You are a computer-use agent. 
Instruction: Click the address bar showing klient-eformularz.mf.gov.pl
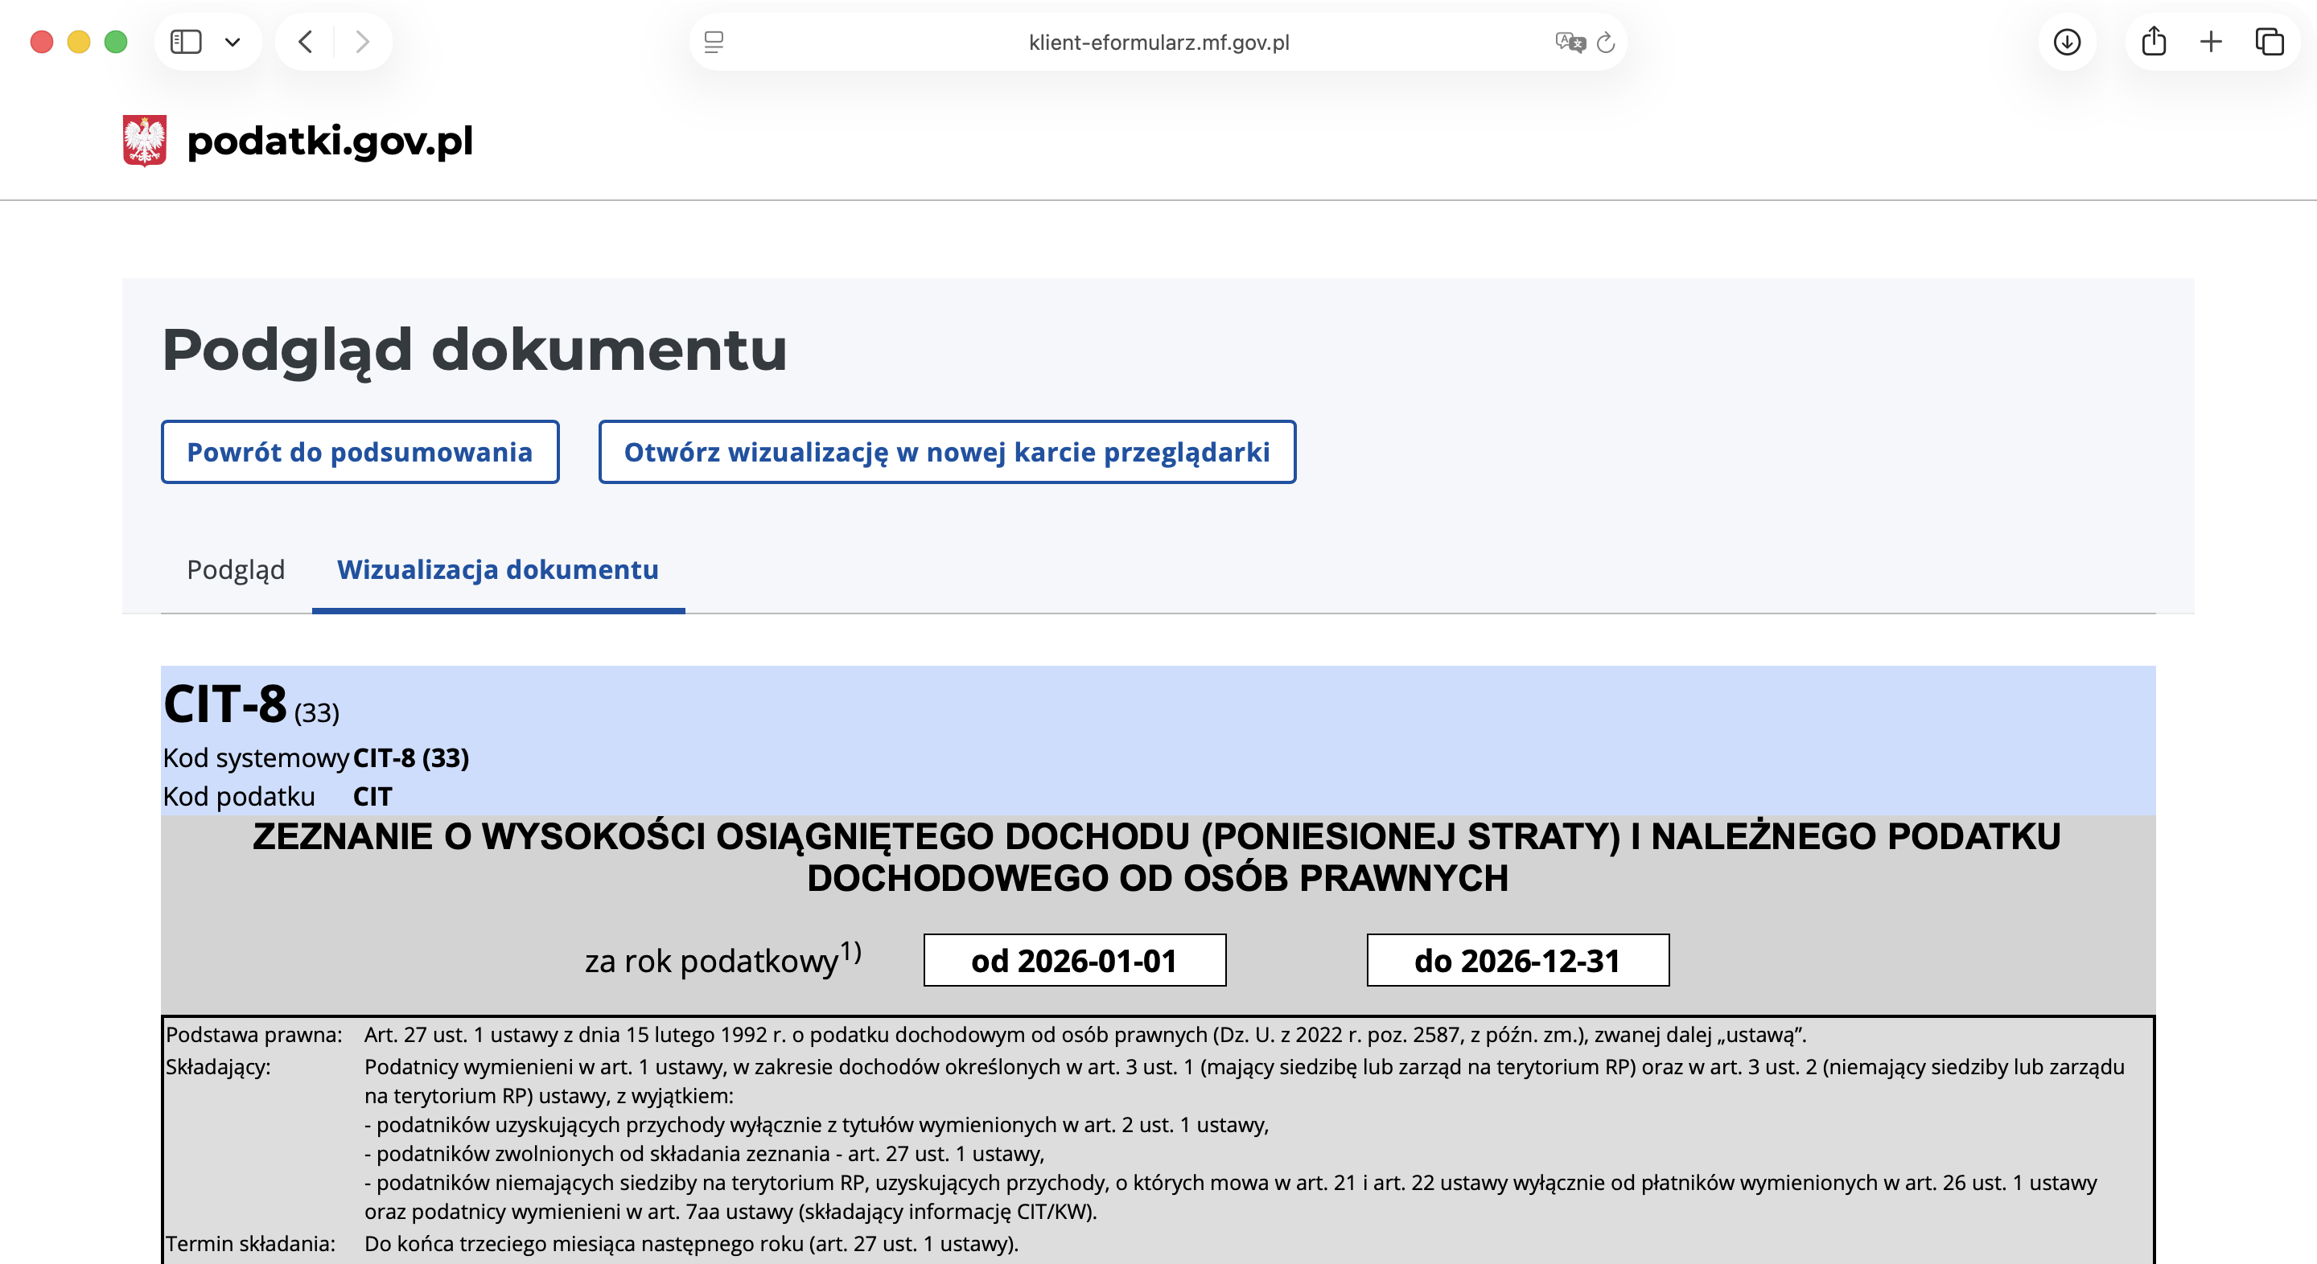1158,41
